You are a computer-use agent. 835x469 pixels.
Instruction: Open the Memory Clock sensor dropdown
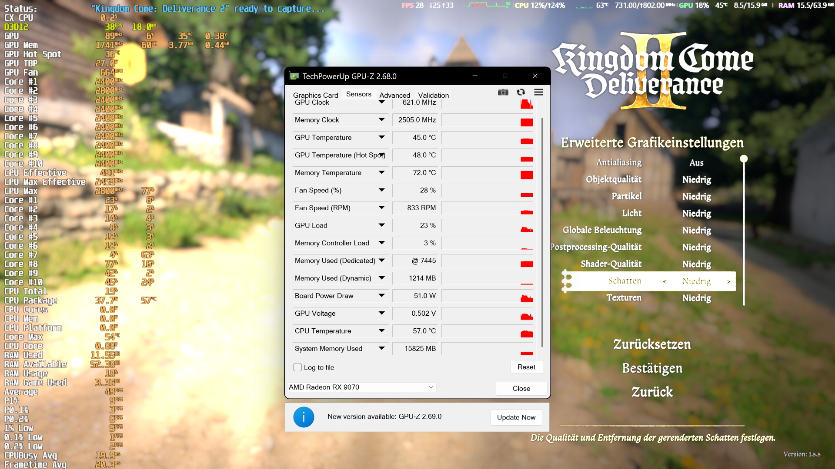click(x=382, y=120)
